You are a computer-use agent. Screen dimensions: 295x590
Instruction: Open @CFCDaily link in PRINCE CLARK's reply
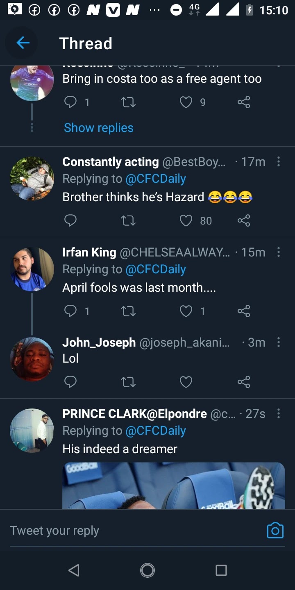coord(156,431)
